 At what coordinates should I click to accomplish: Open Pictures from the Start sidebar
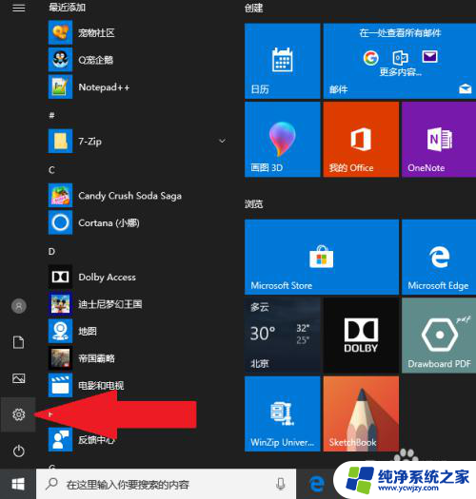18,378
